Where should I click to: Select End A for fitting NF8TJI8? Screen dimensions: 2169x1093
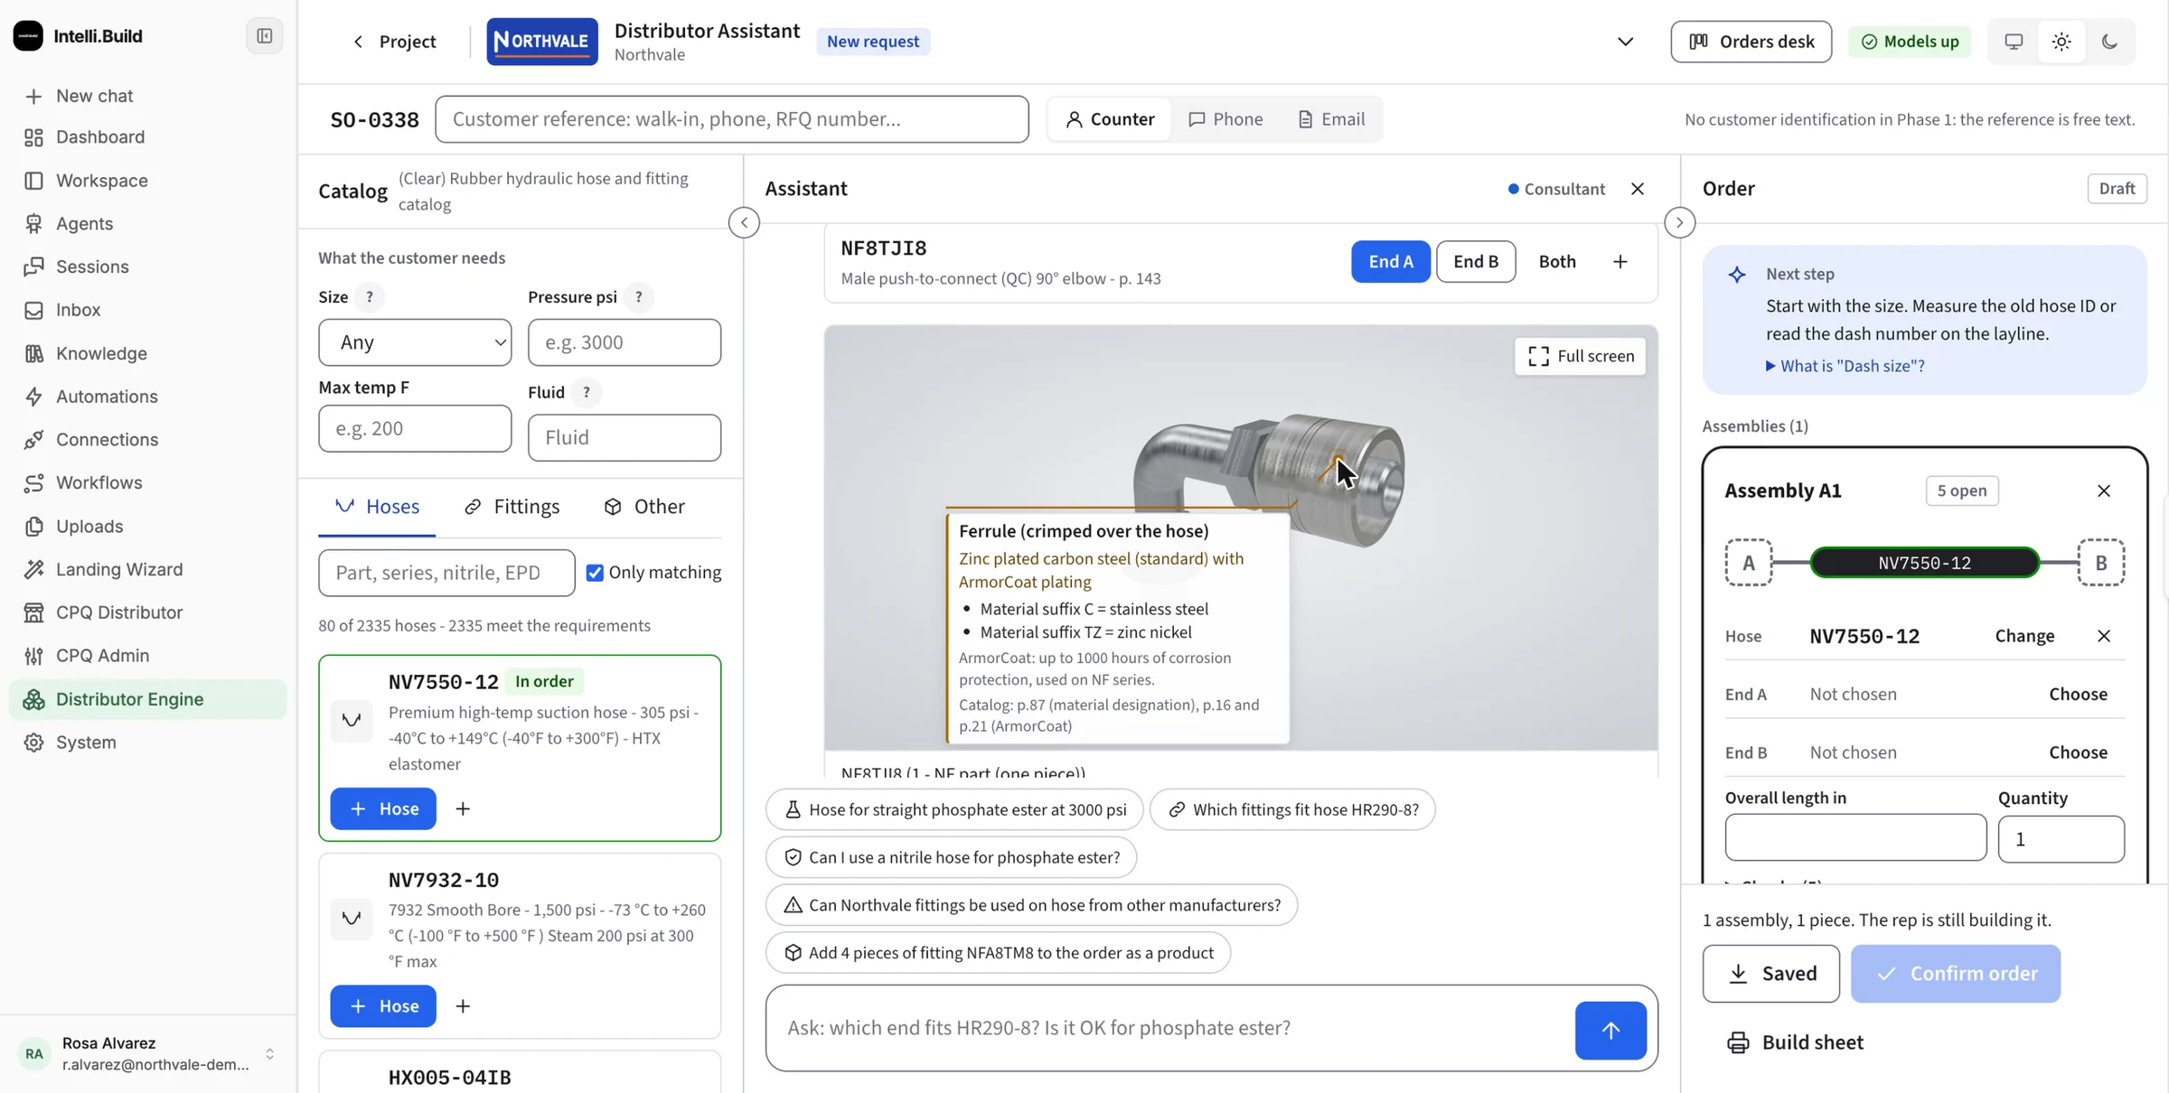pos(1390,262)
